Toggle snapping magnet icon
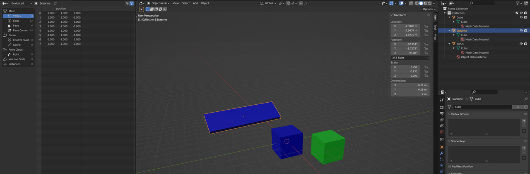 (x=289, y=3)
